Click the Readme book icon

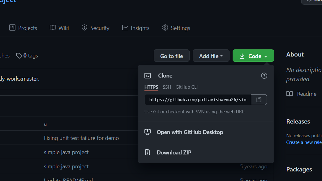(290, 94)
